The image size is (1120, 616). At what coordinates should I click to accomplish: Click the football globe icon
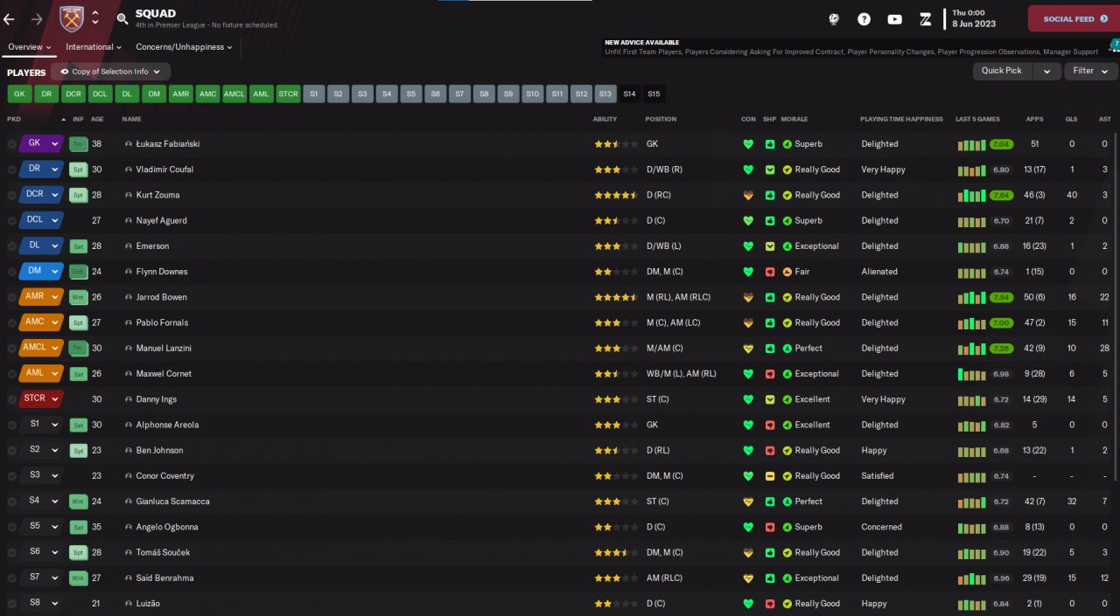coord(834,19)
